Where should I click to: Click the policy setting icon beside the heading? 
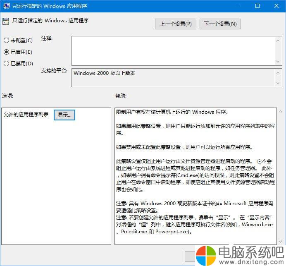(6, 22)
